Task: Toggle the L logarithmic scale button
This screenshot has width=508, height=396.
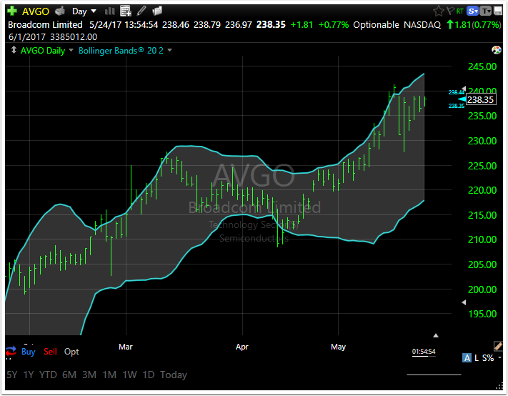Action: [477, 358]
